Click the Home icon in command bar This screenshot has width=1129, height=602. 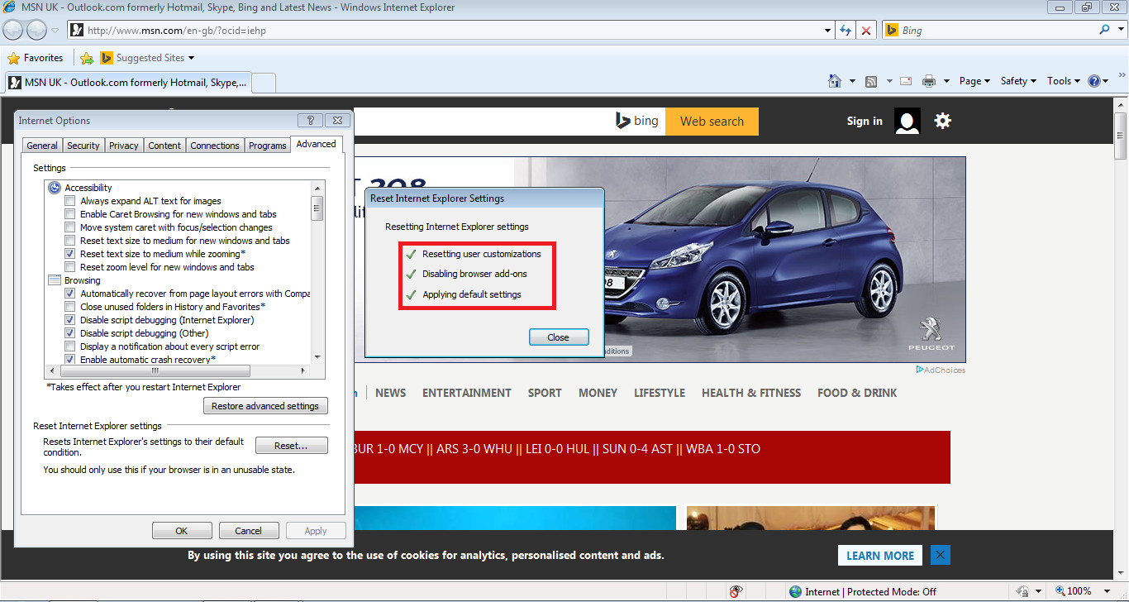click(x=835, y=81)
